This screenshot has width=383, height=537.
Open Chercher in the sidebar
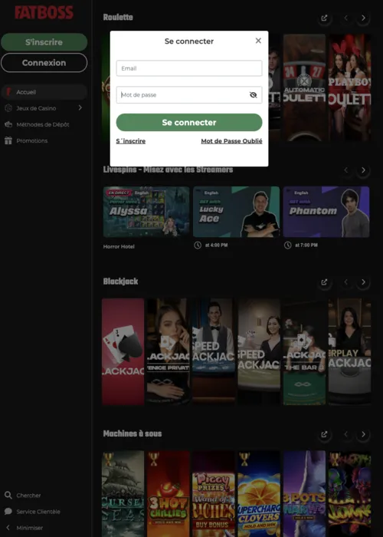pos(29,496)
